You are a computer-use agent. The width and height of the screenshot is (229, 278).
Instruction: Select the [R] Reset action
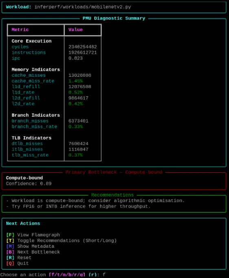pos(19,258)
